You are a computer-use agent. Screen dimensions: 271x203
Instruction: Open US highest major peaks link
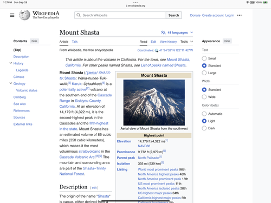click(154, 193)
